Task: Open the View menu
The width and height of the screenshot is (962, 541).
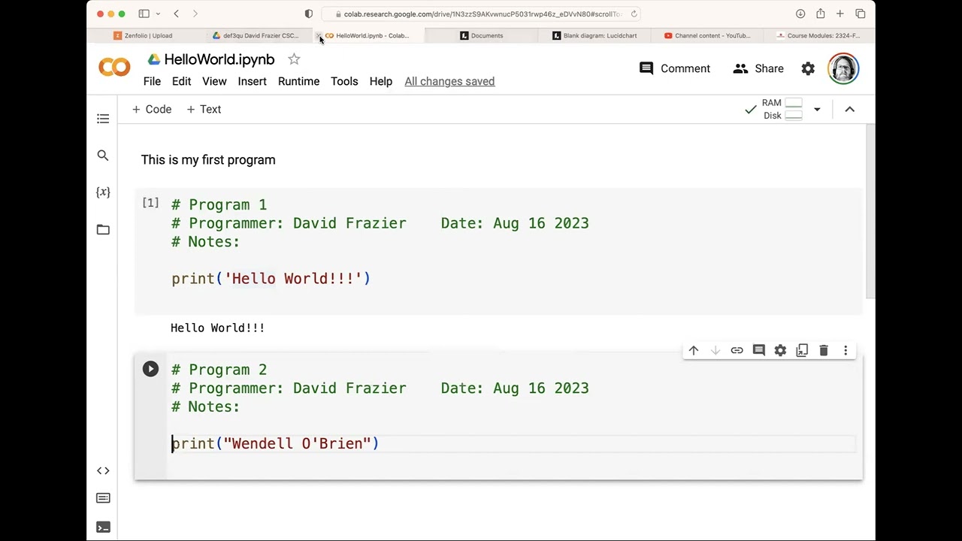Action: 214,81
